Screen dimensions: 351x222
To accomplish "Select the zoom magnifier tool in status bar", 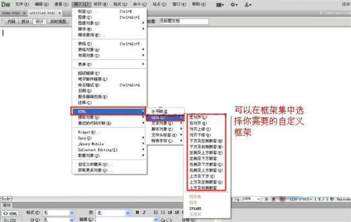I will click(x=237, y=199).
